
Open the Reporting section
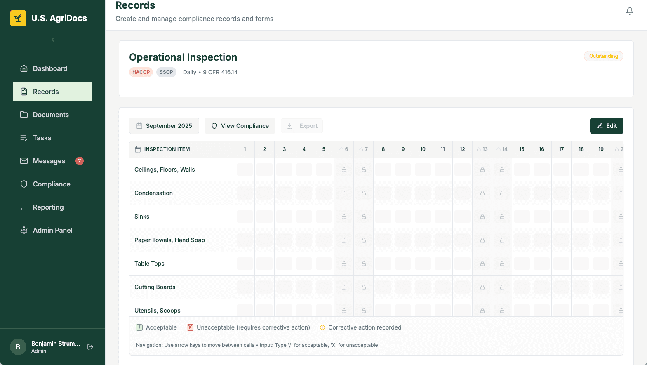(x=52, y=207)
